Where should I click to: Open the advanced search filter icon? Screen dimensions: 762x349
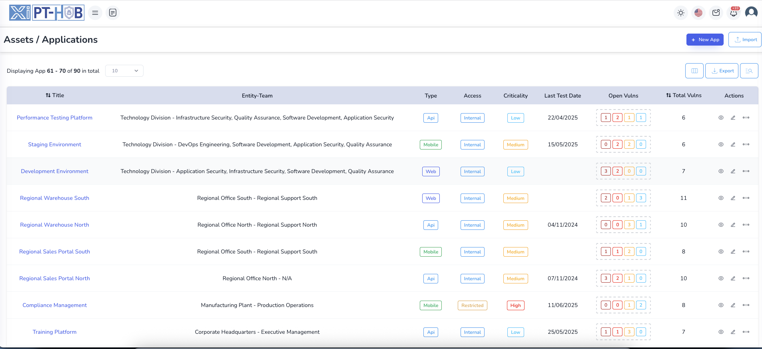click(749, 71)
